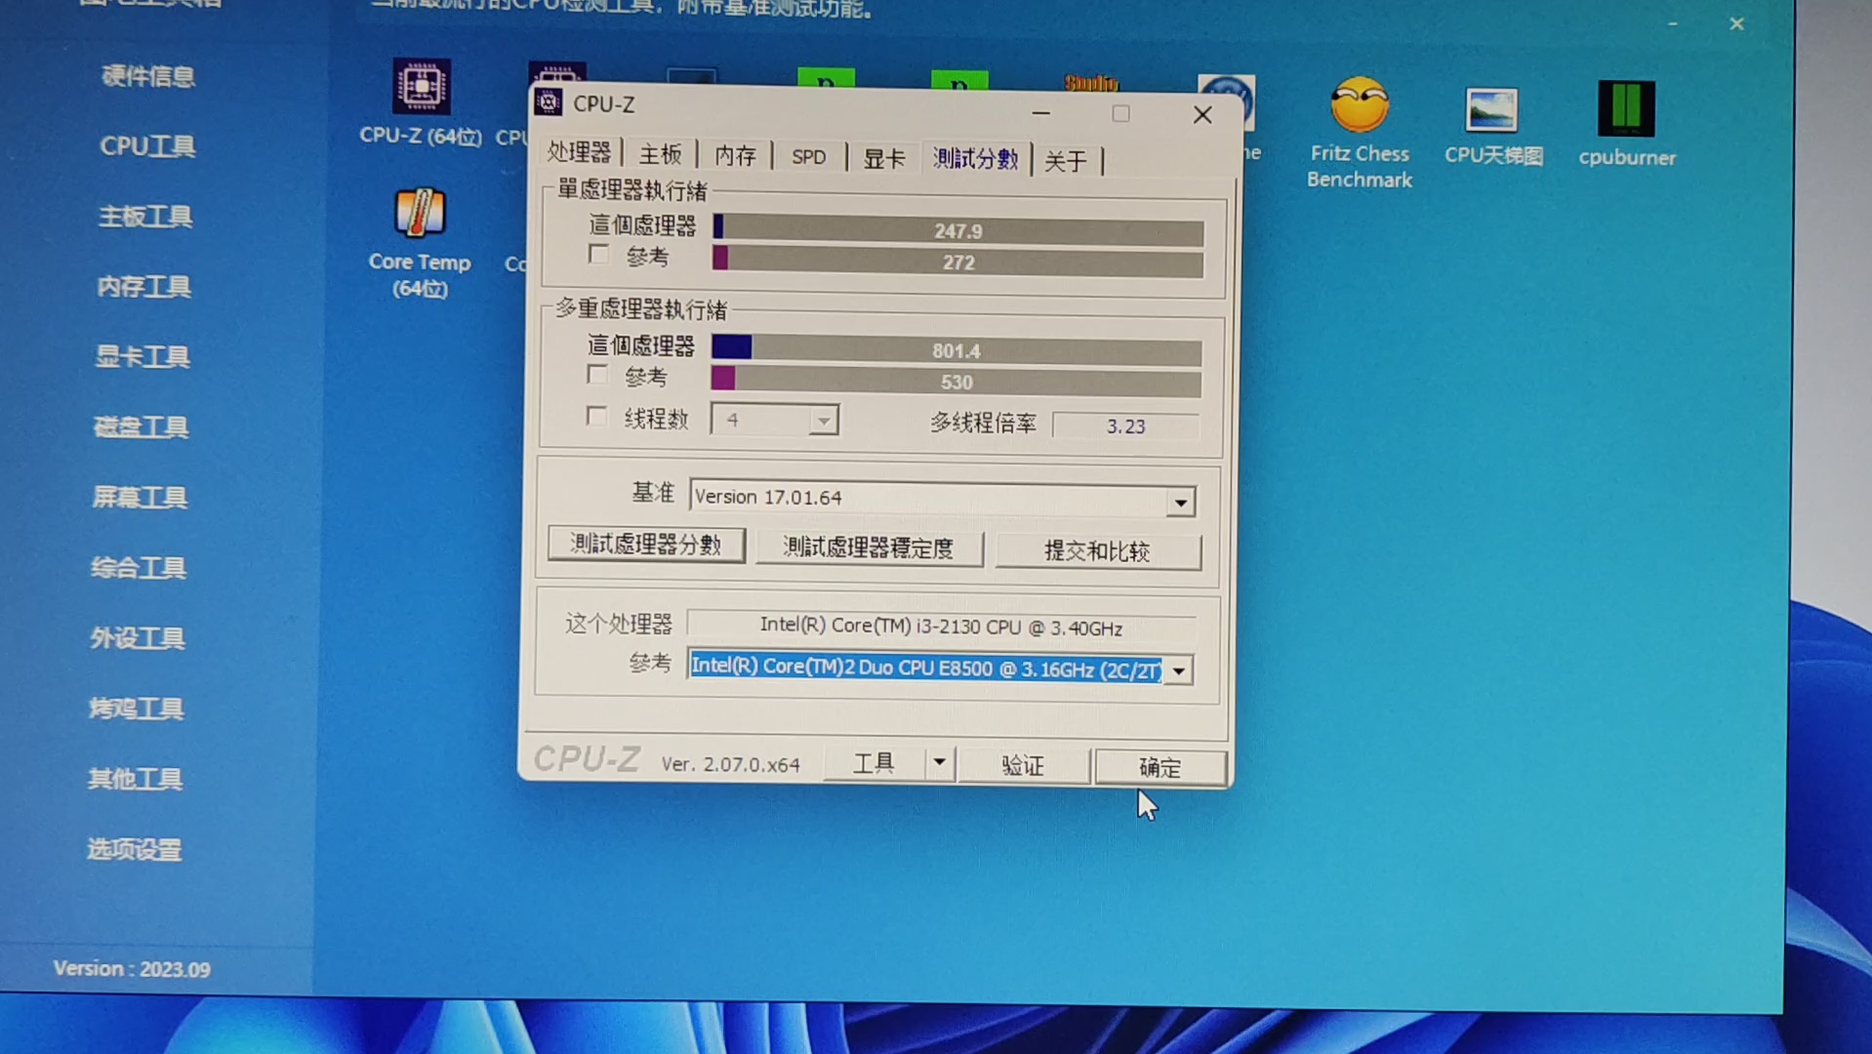This screenshot has width=1872, height=1054.
Task: Switch to the 处理器 tab in CPU-Z
Action: click(x=579, y=153)
